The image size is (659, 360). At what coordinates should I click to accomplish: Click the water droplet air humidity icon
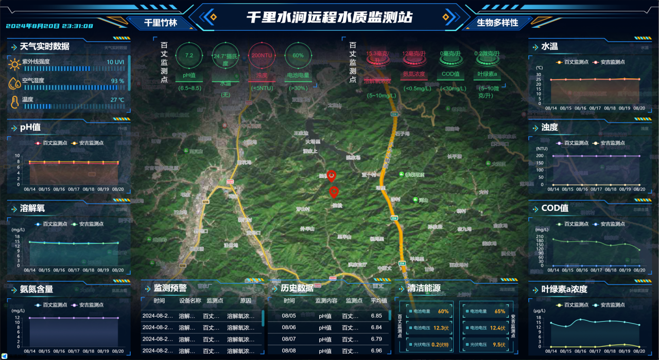[x=14, y=84]
